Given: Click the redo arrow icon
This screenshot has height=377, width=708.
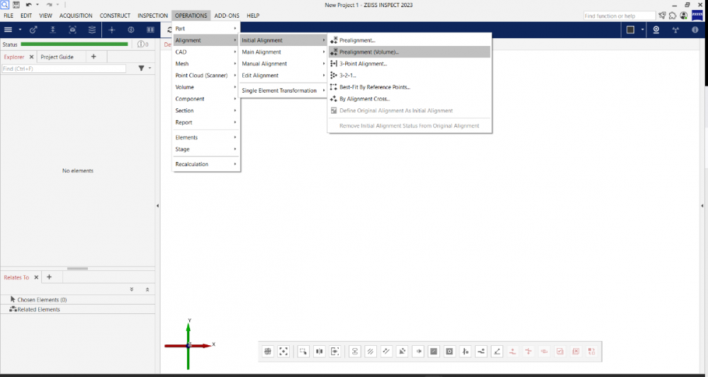Looking at the screenshot, I should click(x=49, y=5).
